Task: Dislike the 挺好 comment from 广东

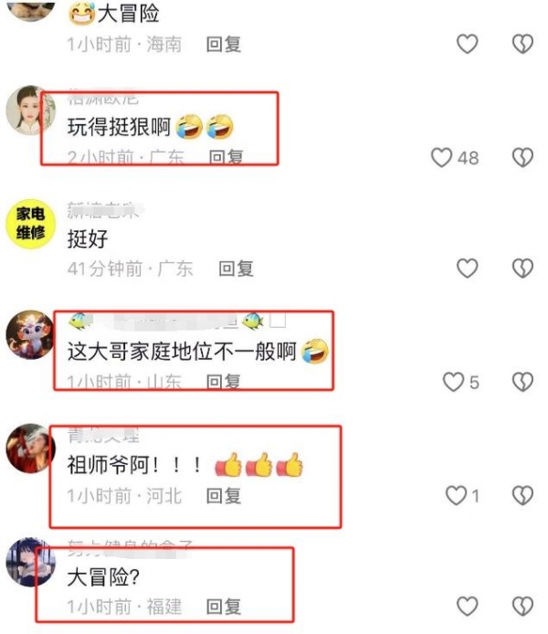Action: (523, 269)
